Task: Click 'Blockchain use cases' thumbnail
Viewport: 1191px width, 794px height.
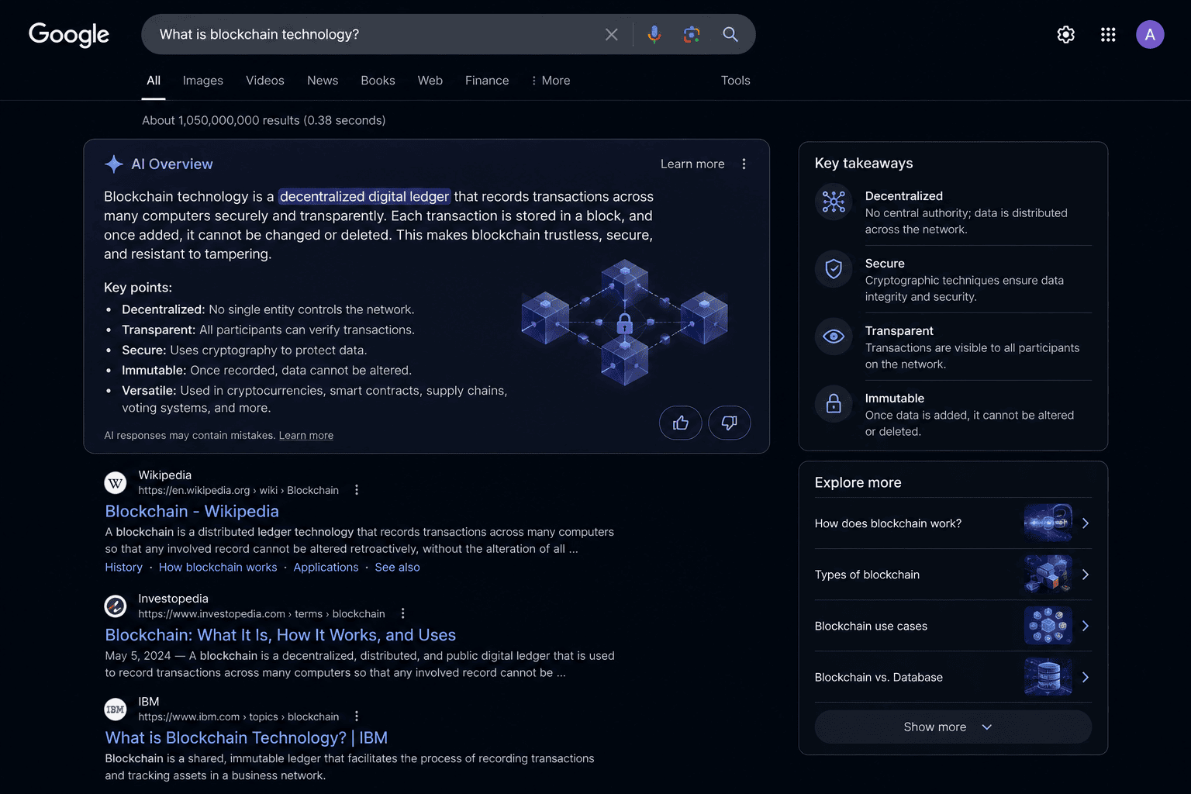Action: click(x=1048, y=626)
